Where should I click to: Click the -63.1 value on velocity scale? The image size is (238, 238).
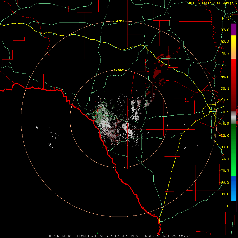[224, 159]
